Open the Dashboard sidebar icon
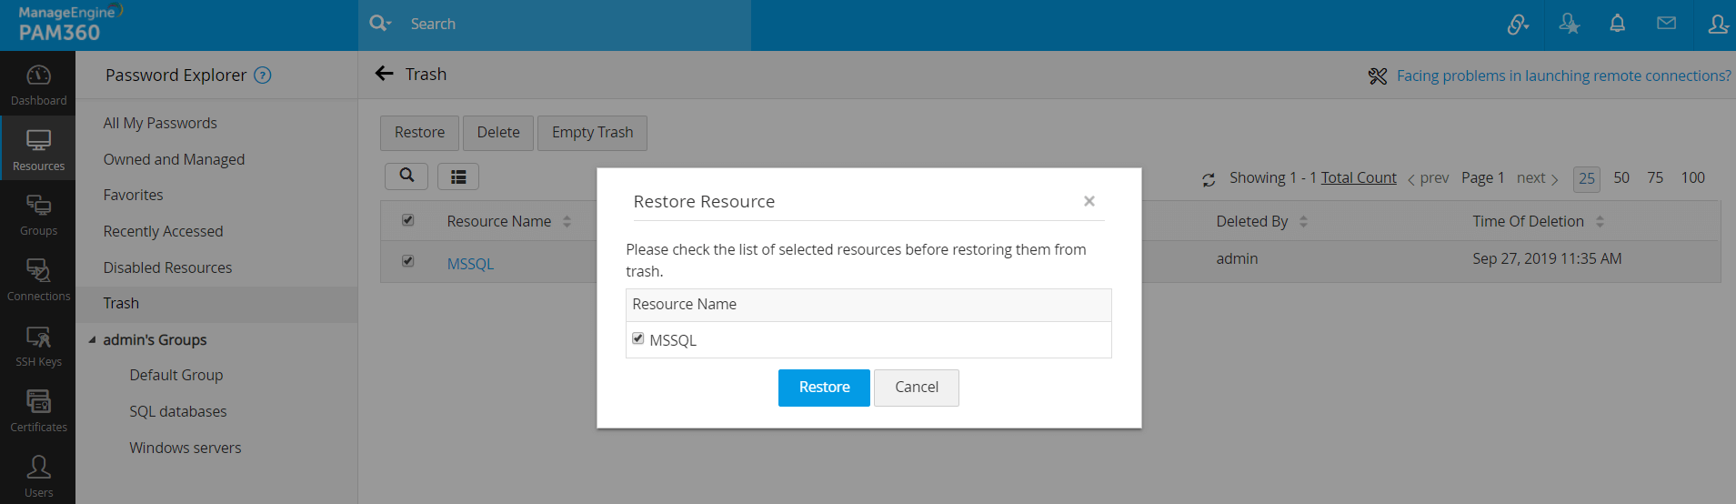Image resolution: width=1736 pixels, height=504 pixels. [x=38, y=85]
